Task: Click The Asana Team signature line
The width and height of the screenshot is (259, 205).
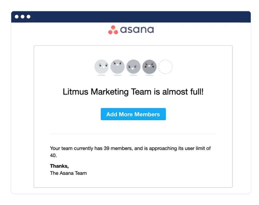Action: coord(68,173)
